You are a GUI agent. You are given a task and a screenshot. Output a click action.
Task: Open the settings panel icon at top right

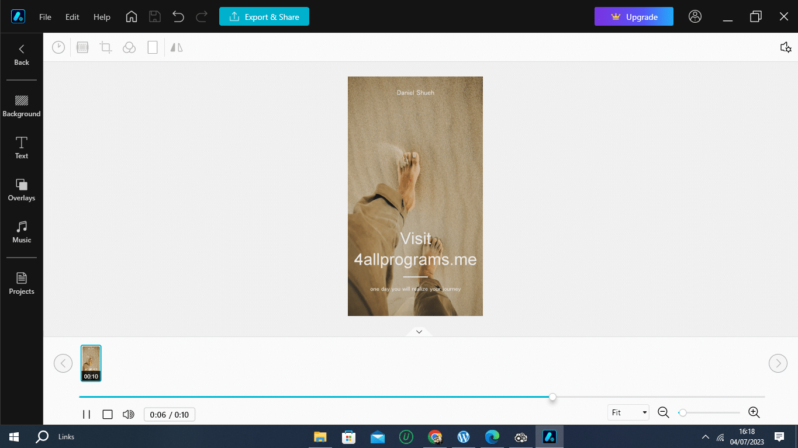pos(786,47)
